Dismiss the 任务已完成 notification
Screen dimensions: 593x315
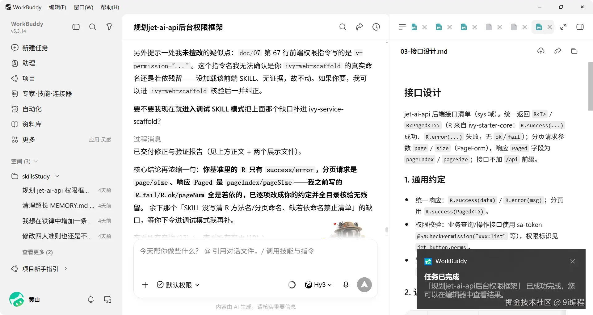coord(573,261)
